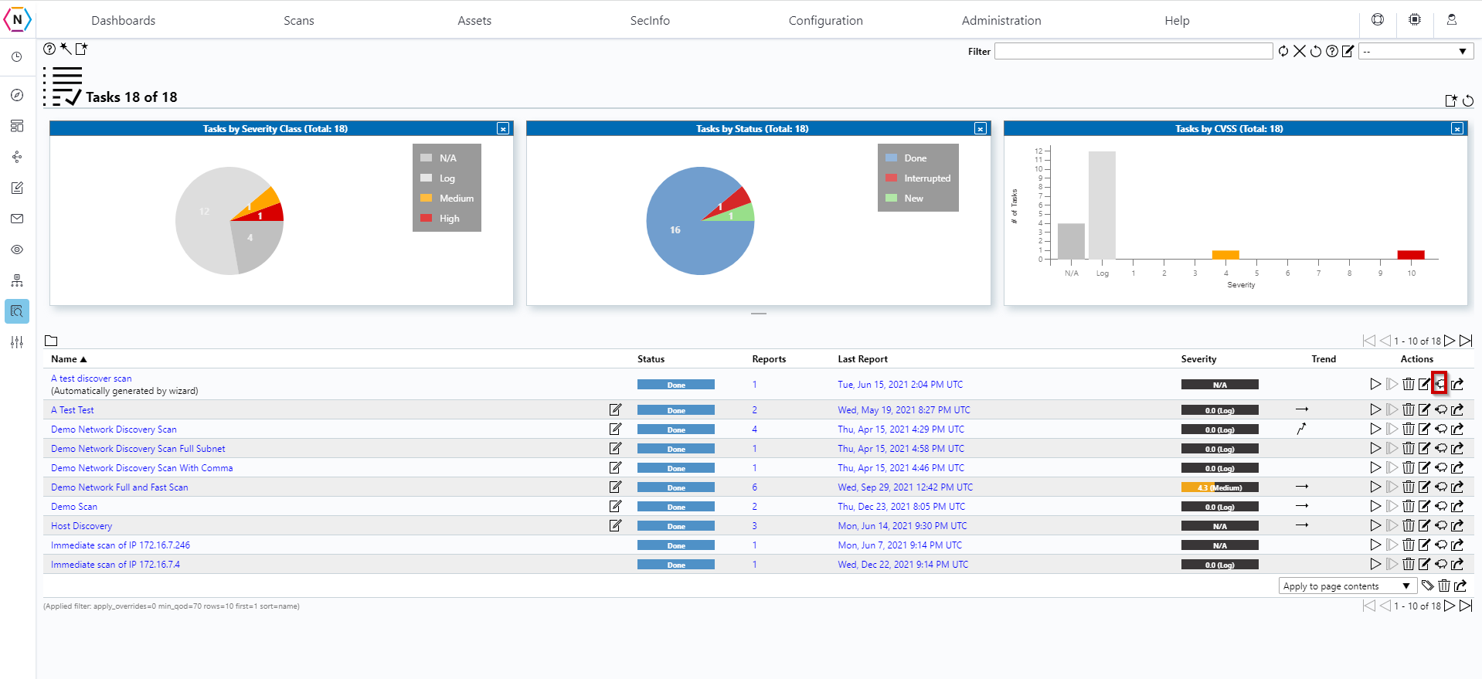
Task: Reset filter to default icon
Action: 1316,51
